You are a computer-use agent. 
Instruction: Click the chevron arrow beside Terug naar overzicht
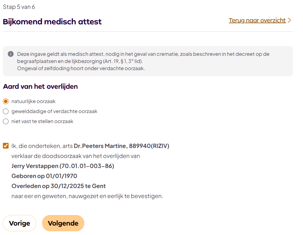click(290, 20)
